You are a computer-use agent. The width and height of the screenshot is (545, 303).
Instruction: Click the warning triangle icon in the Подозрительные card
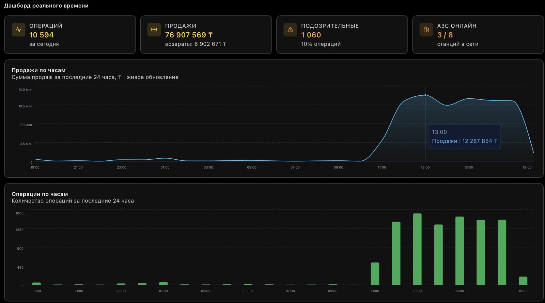click(x=290, y=30)
